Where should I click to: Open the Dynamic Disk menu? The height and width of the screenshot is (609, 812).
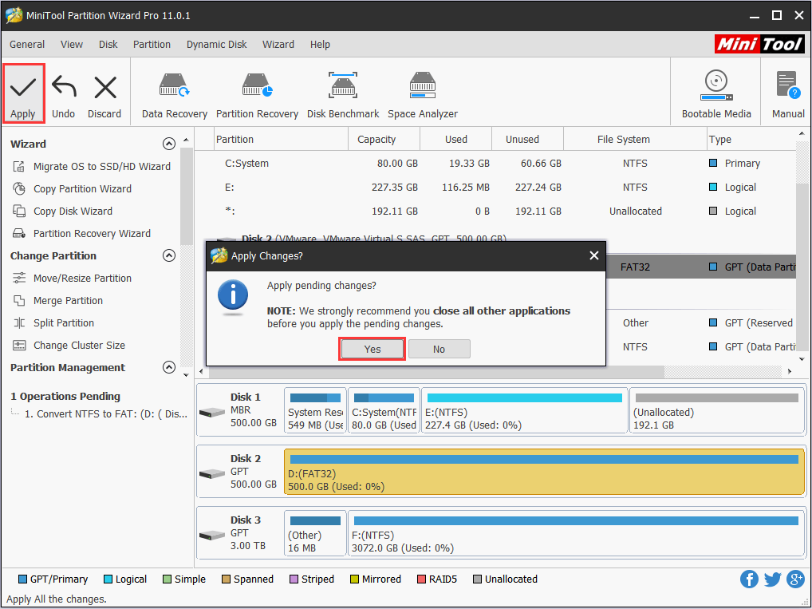click(x=216, y=45)
